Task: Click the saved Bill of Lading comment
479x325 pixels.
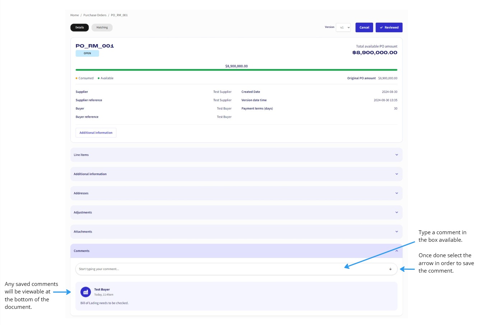Action: pyautogui.click(x=104, y=303)
